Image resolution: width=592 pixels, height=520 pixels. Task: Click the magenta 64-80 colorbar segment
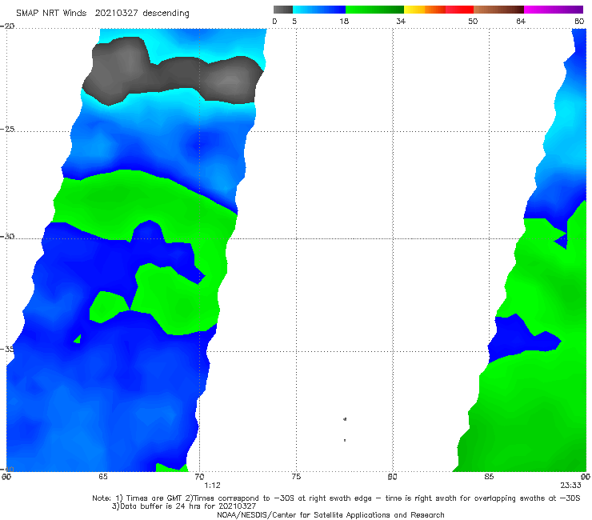(x=554, y=10)
